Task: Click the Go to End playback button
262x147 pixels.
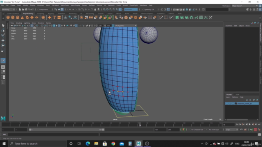Action: 259,124
